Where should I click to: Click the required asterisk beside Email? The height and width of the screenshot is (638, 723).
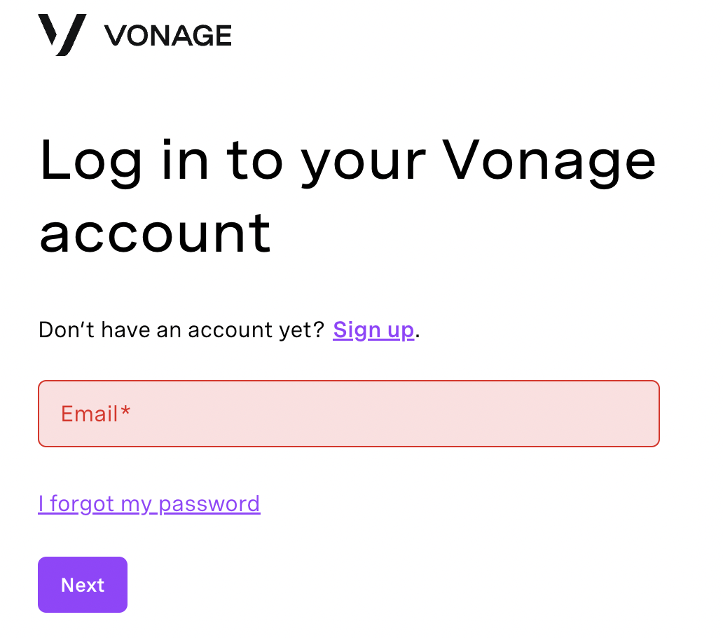click(x=125, y=410)
